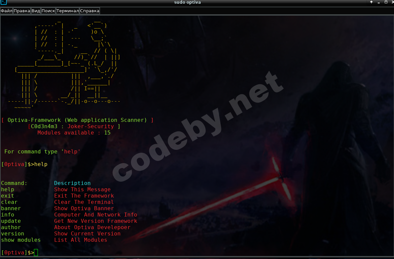
Task: Click the terminal cursor at the prompt
Action: (x=36, y=252)
